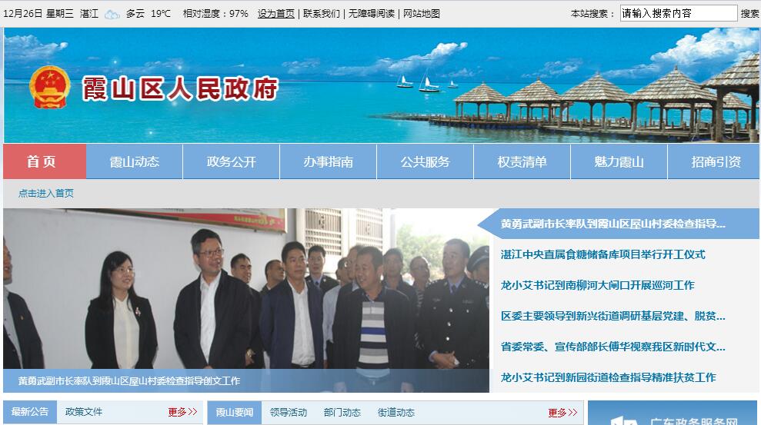Screen dimensions: 761x425
Task: Go to the 办事指南 section
Action: (x=329, y=161)
